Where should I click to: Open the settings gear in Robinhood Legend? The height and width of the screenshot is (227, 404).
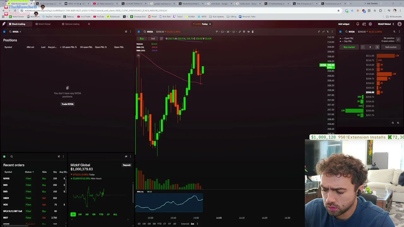pyautogui.click(x=370, y=24)
